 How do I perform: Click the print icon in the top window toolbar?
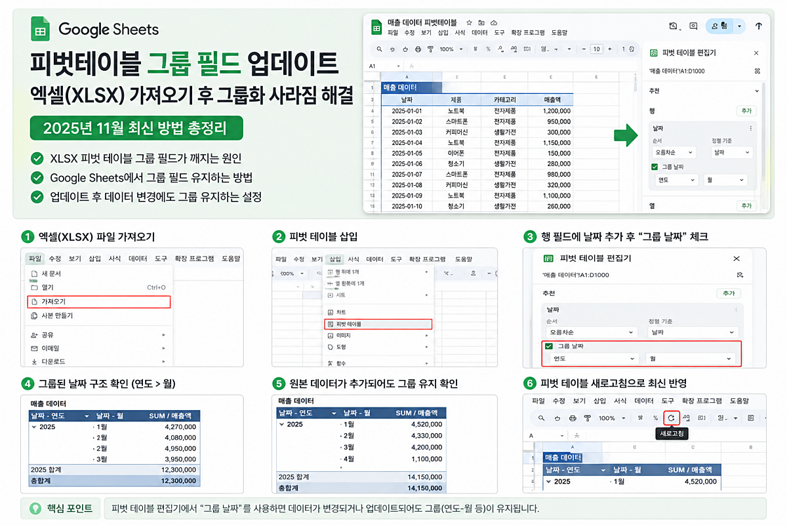coord(418,49)
